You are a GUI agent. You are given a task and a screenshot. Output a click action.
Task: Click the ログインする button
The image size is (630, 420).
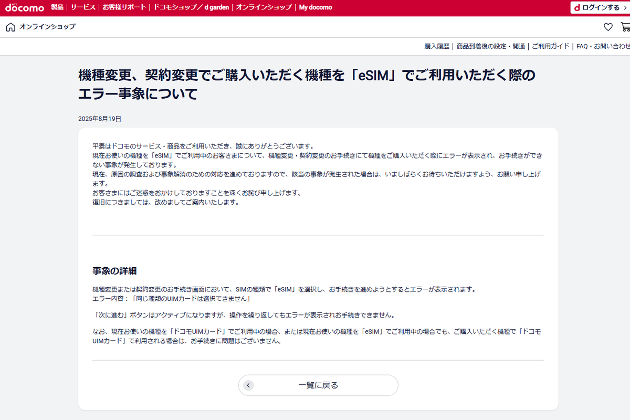(600, 8)
